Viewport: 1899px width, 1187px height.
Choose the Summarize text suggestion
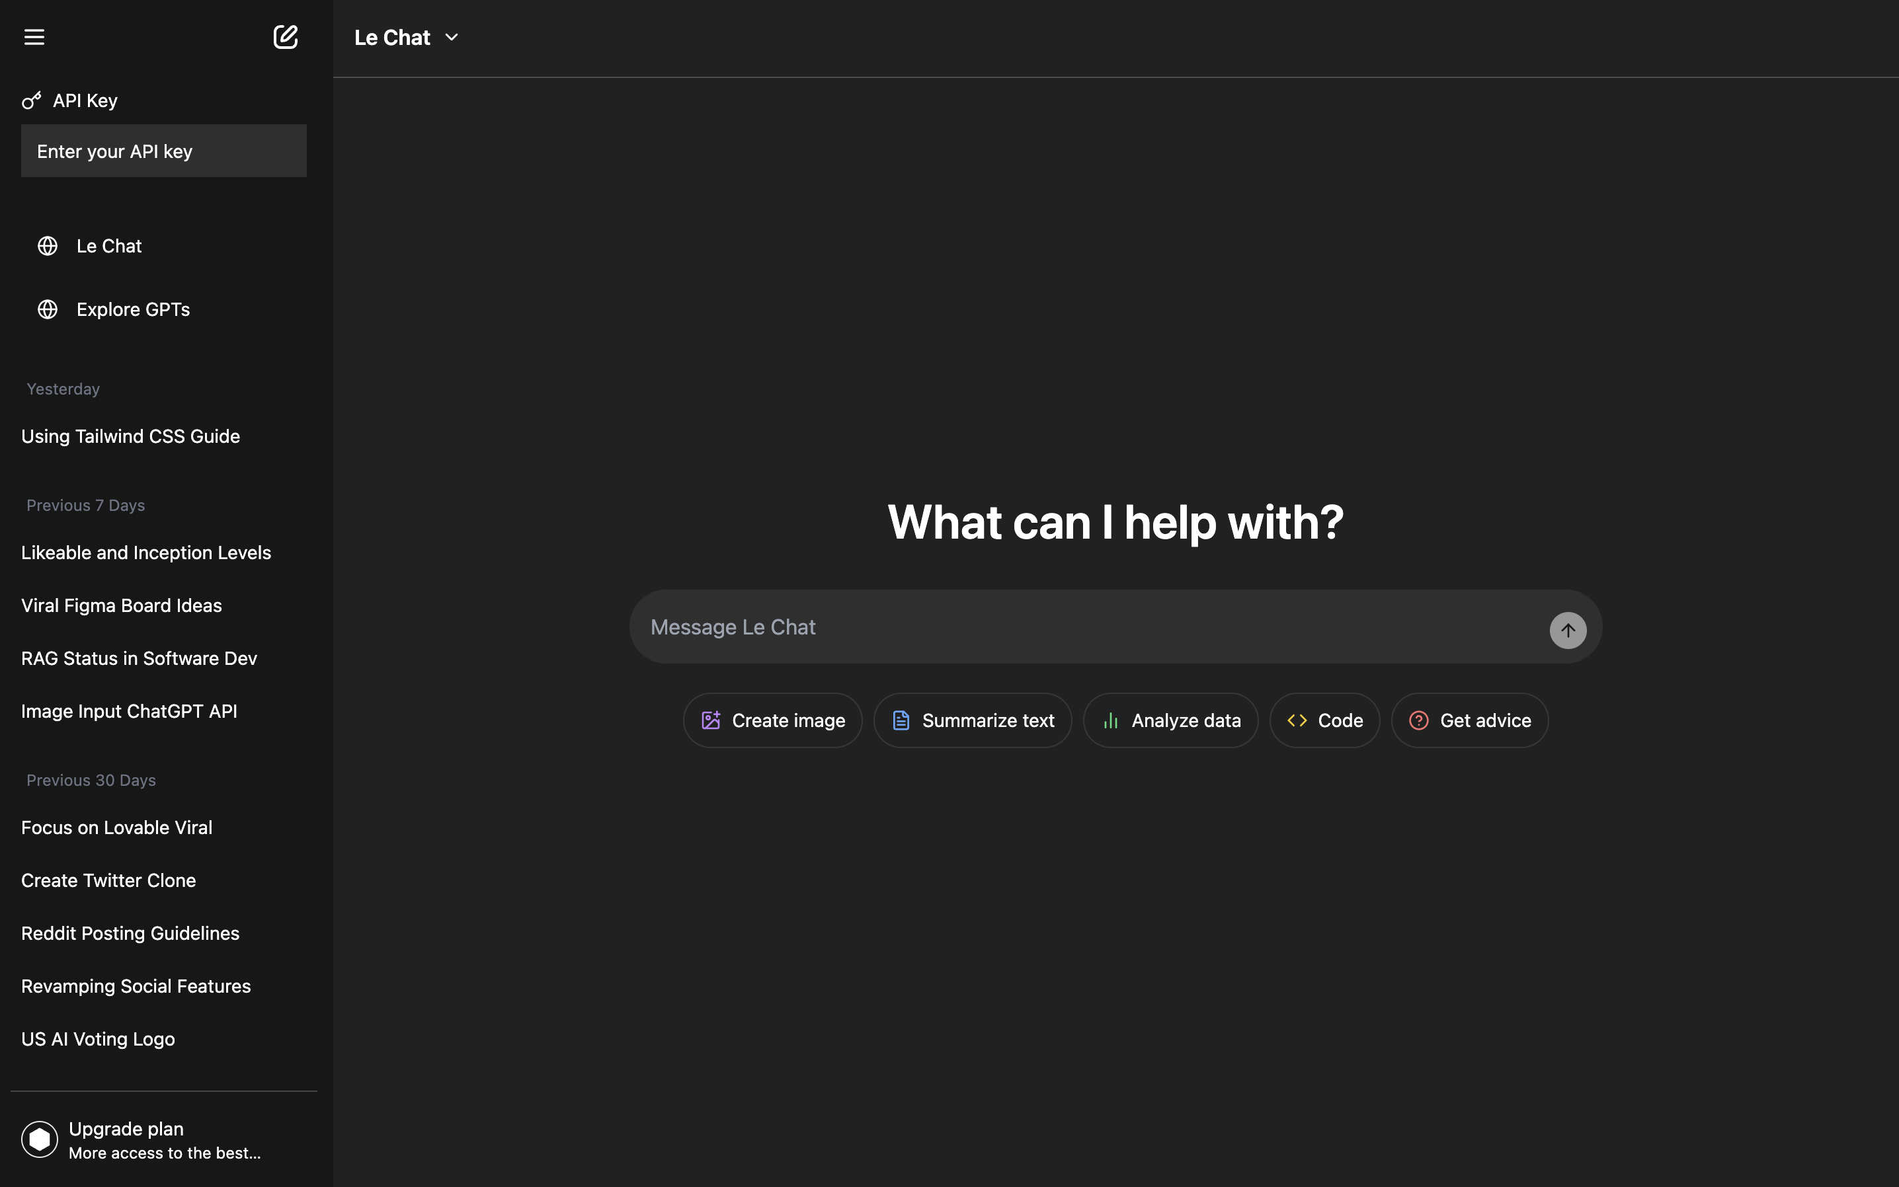coord(972,720)
